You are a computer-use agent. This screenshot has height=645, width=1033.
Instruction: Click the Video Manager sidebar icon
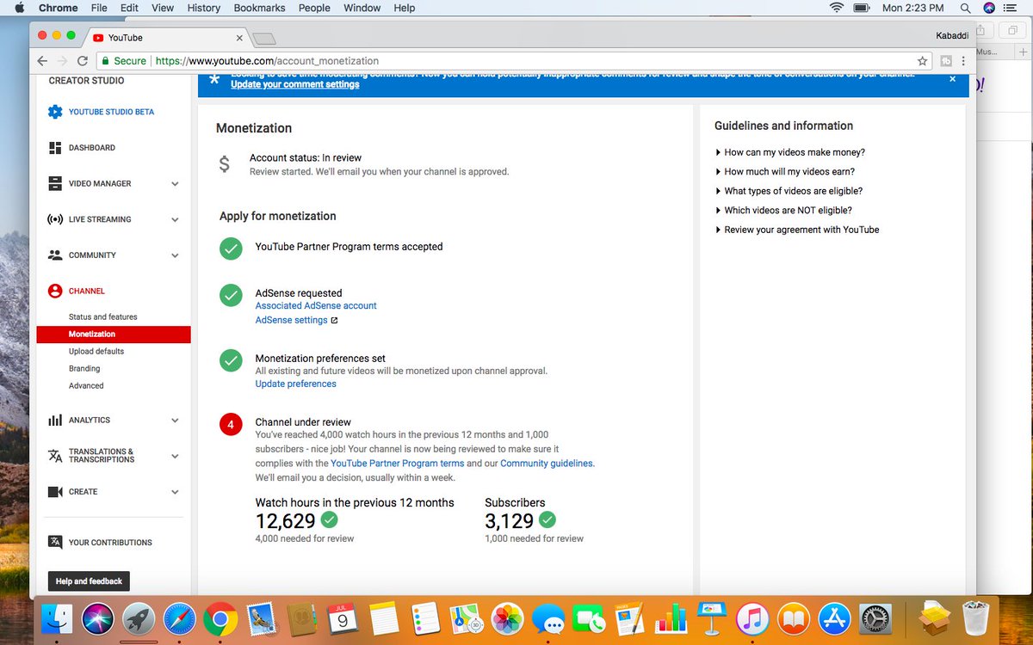click(55, 183)
